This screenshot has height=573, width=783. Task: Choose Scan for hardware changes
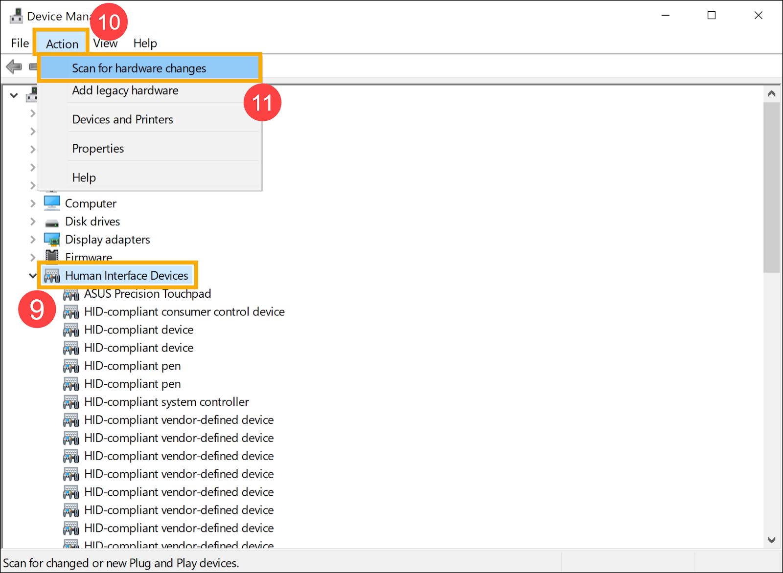point(149,68)
